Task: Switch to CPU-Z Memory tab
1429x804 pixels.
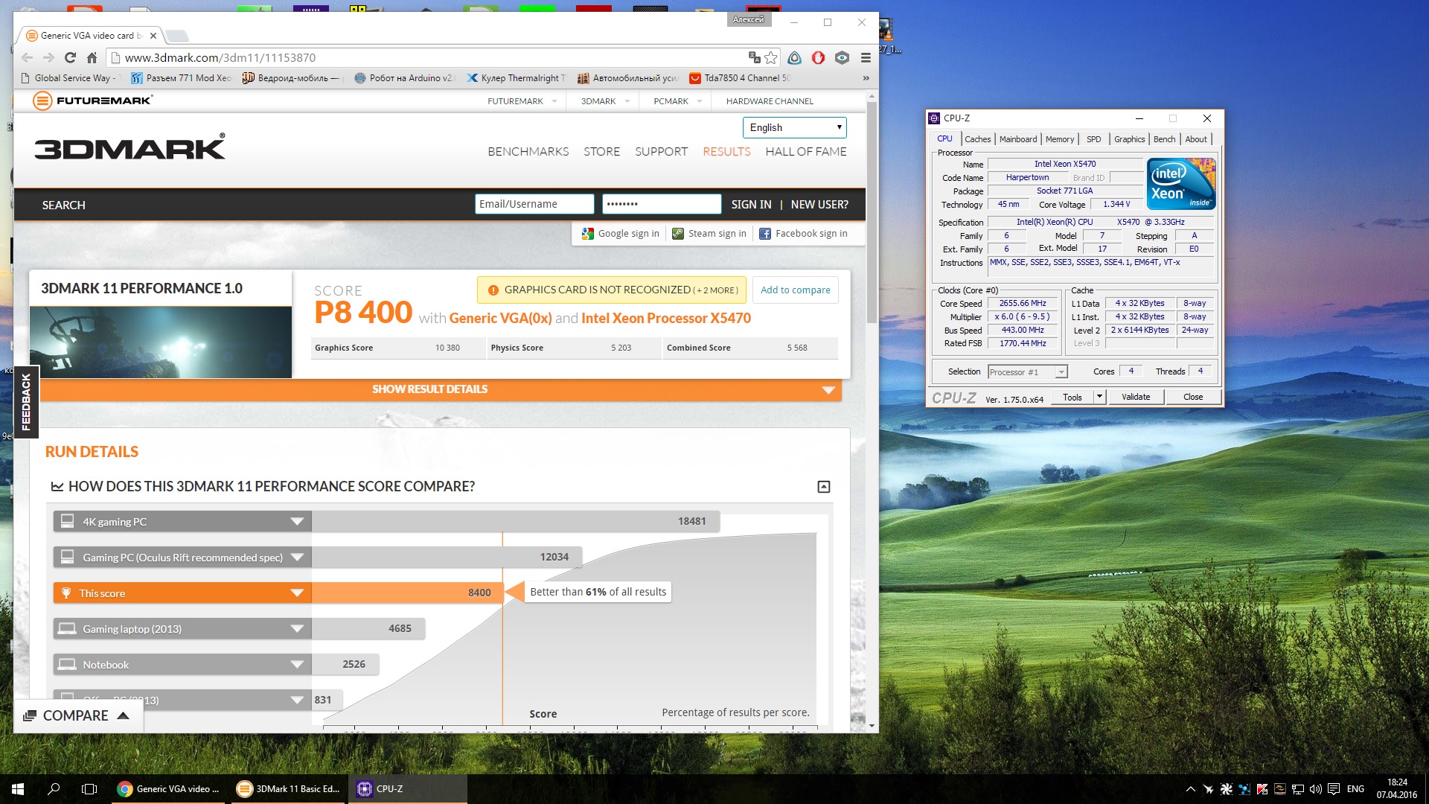Action: [x=1059, y=139]
